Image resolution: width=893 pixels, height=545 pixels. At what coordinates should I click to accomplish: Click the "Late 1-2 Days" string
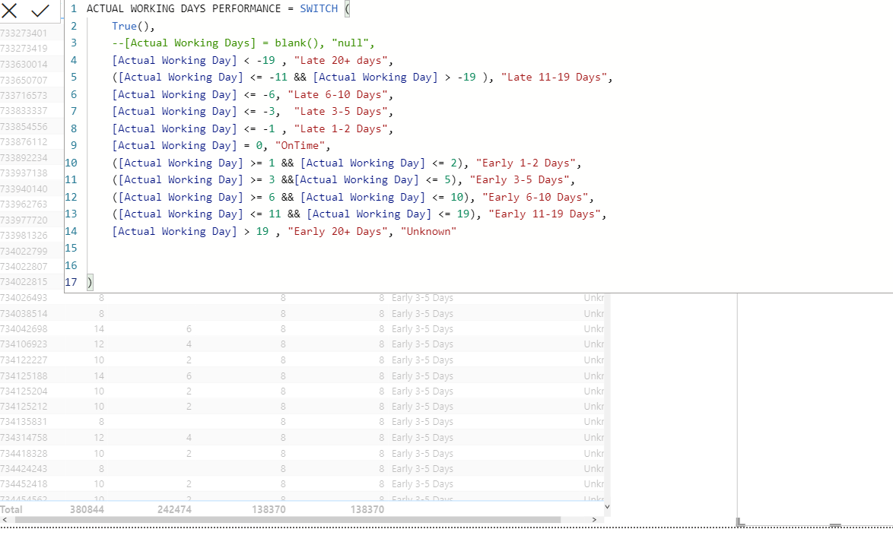click(341, 129)
